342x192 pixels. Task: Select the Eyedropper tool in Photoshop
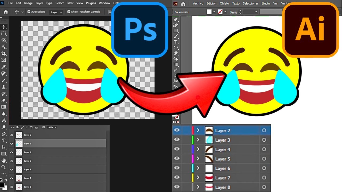tap(4, 67)
